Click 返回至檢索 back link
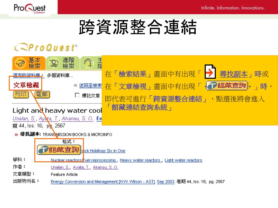Screen dimensions: 278x208 [x=90, y=86]
